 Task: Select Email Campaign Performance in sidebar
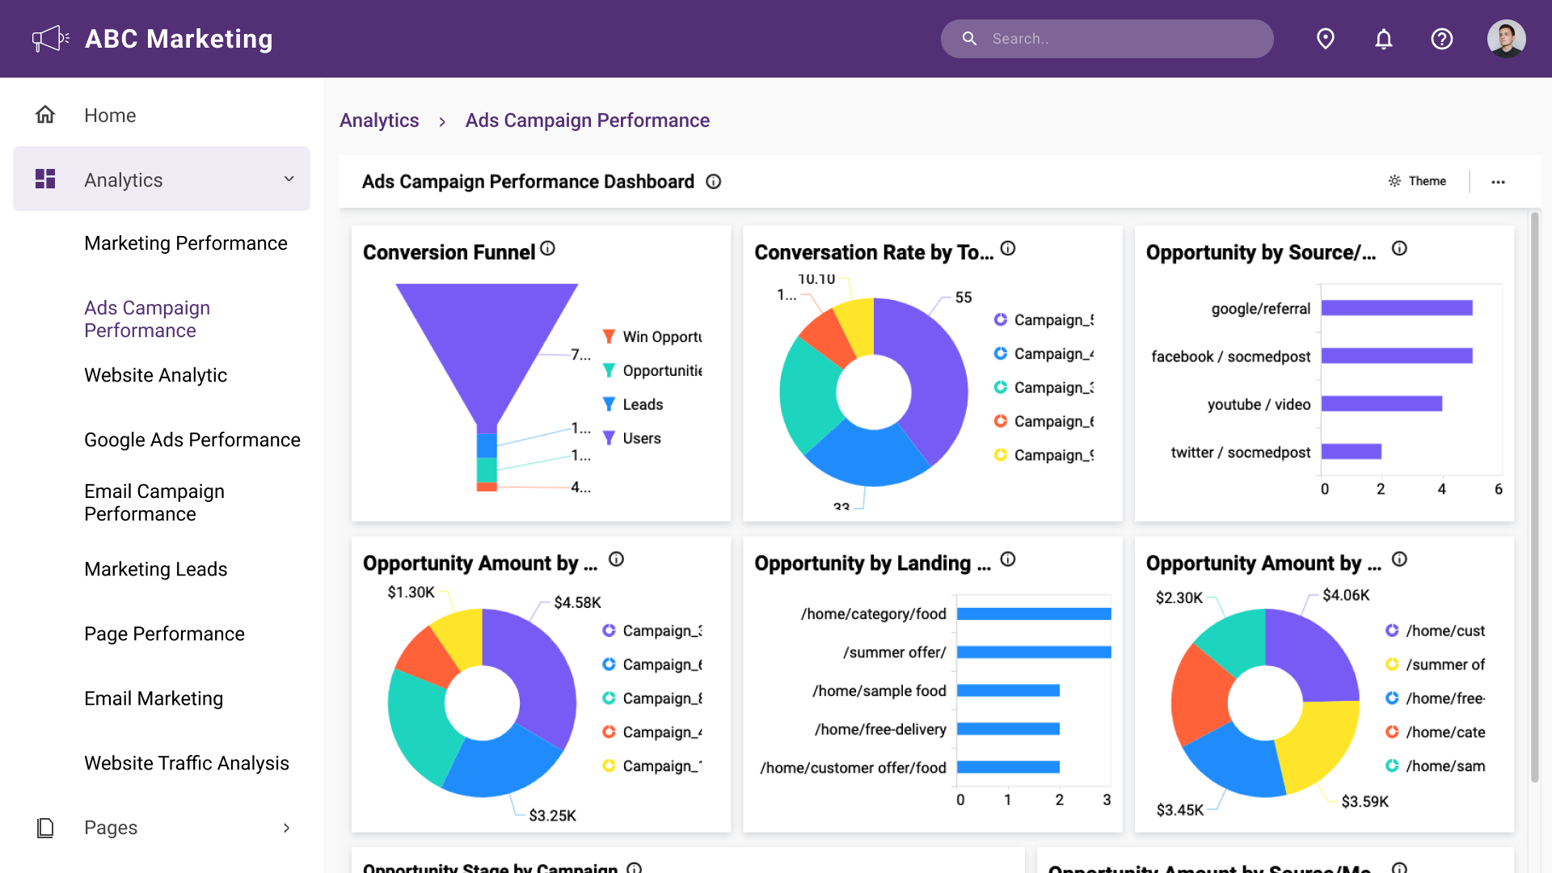pyautogui.click(x=154, y=502)
